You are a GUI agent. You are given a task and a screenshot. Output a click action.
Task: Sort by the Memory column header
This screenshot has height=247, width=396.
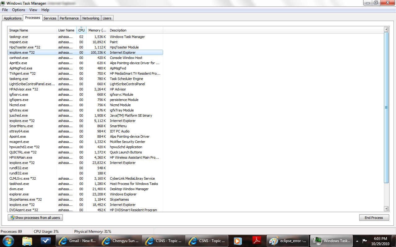point(97,30)
